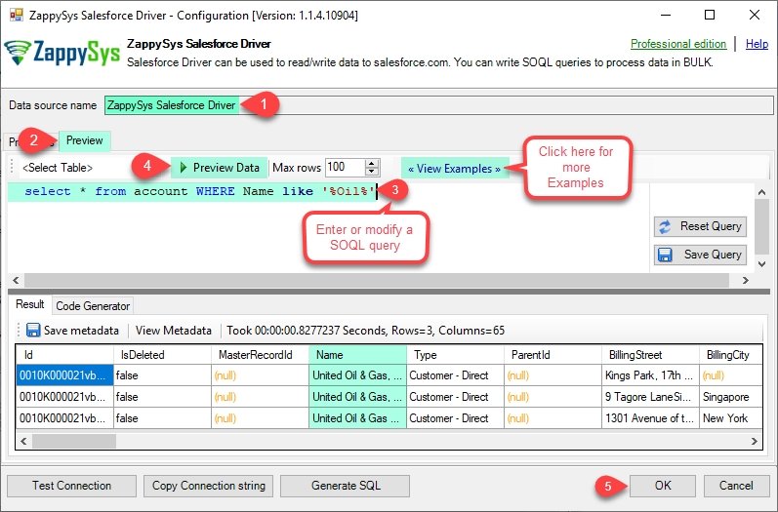Click query editor right scroll arrow

[x=745, y=281]
